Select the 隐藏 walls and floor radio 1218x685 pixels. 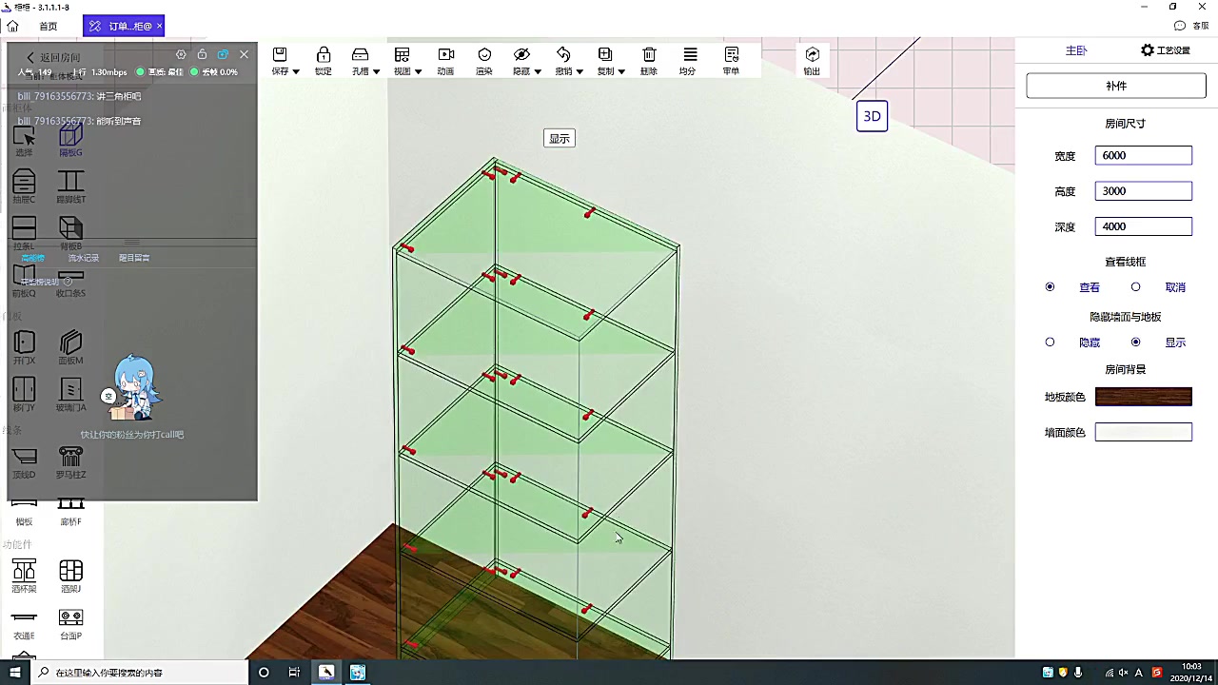[1050, 342]
